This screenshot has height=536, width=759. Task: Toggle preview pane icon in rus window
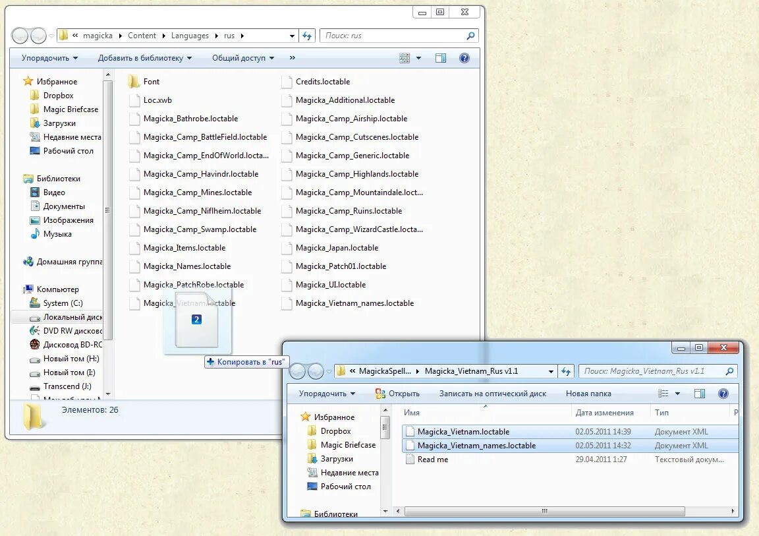click(x=441, y=58)
